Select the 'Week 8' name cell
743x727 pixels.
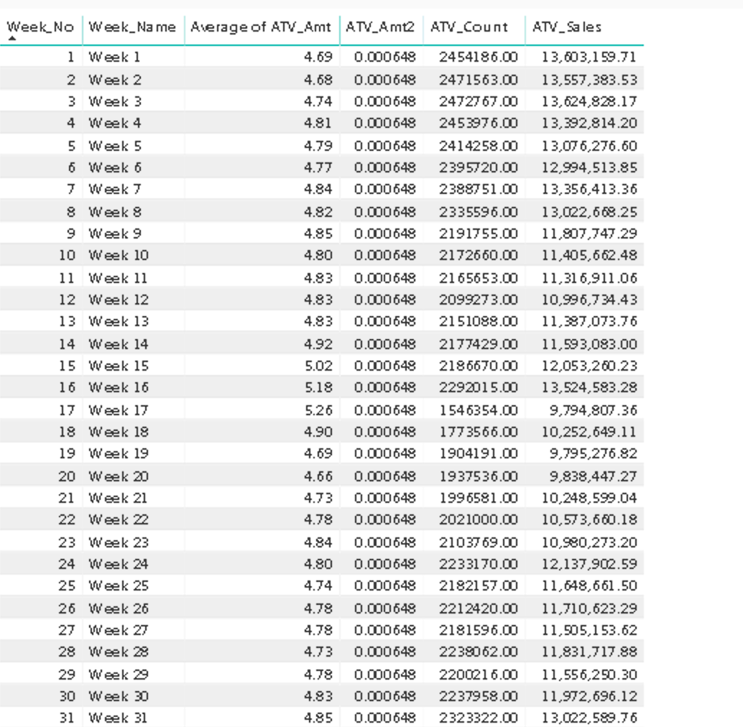point(115,212)
